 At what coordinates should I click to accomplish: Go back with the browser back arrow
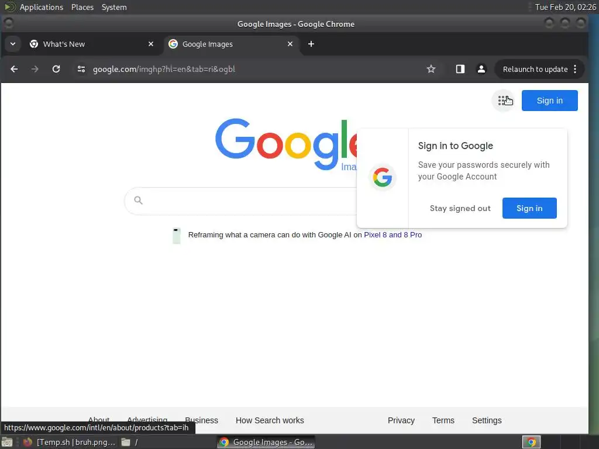[x=14, y=69]
